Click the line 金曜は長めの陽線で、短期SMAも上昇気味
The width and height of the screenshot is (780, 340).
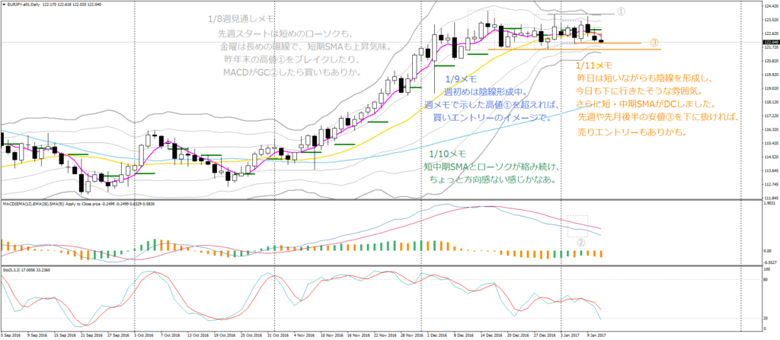point(306,46)
